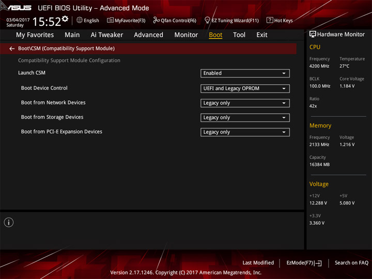Click the globe language icon
Viewport: 372px width, 279px height.
tap(80, 20)
